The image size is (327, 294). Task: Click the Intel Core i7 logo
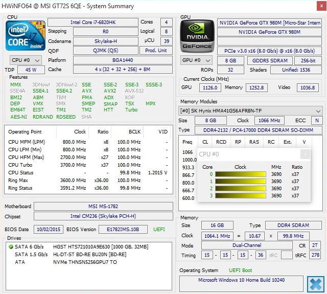coord(26,35)
